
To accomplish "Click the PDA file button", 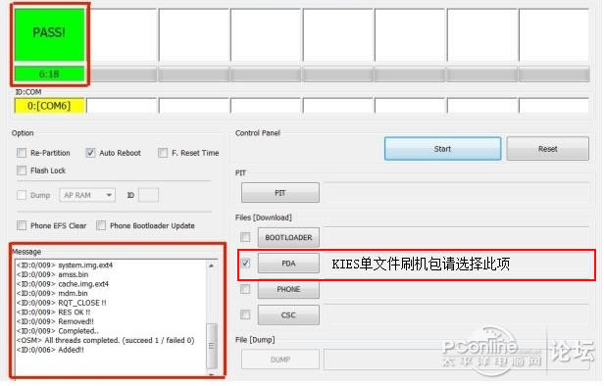I will [288, 264].
